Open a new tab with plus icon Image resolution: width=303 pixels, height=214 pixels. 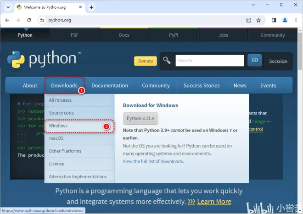click(x=91, y=7)
